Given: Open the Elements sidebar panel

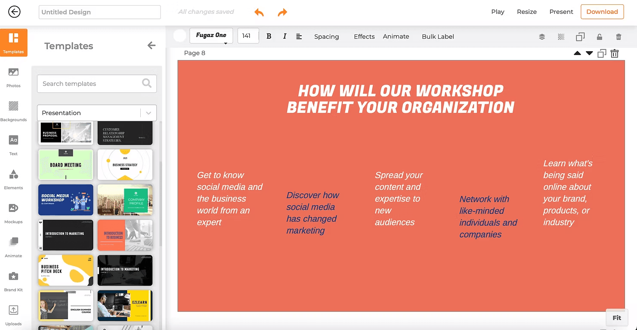Looking at the screenshot, I should (14, 179).
